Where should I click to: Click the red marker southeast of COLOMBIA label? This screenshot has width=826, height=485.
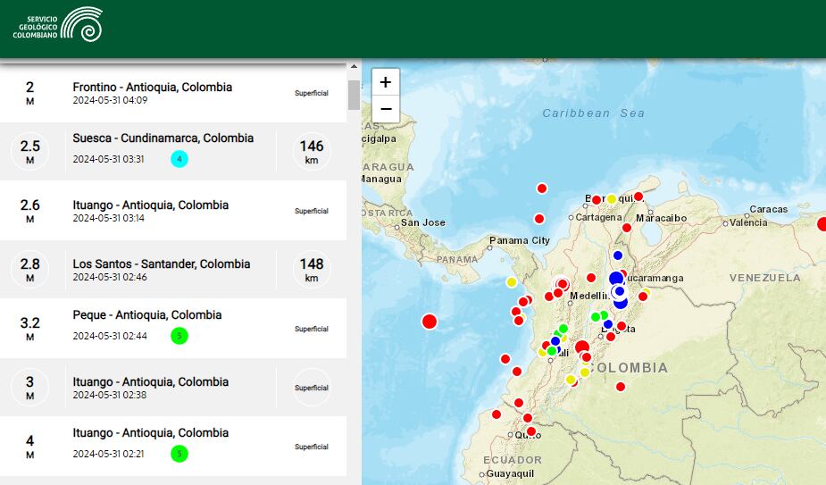click(x=621, y=387)
